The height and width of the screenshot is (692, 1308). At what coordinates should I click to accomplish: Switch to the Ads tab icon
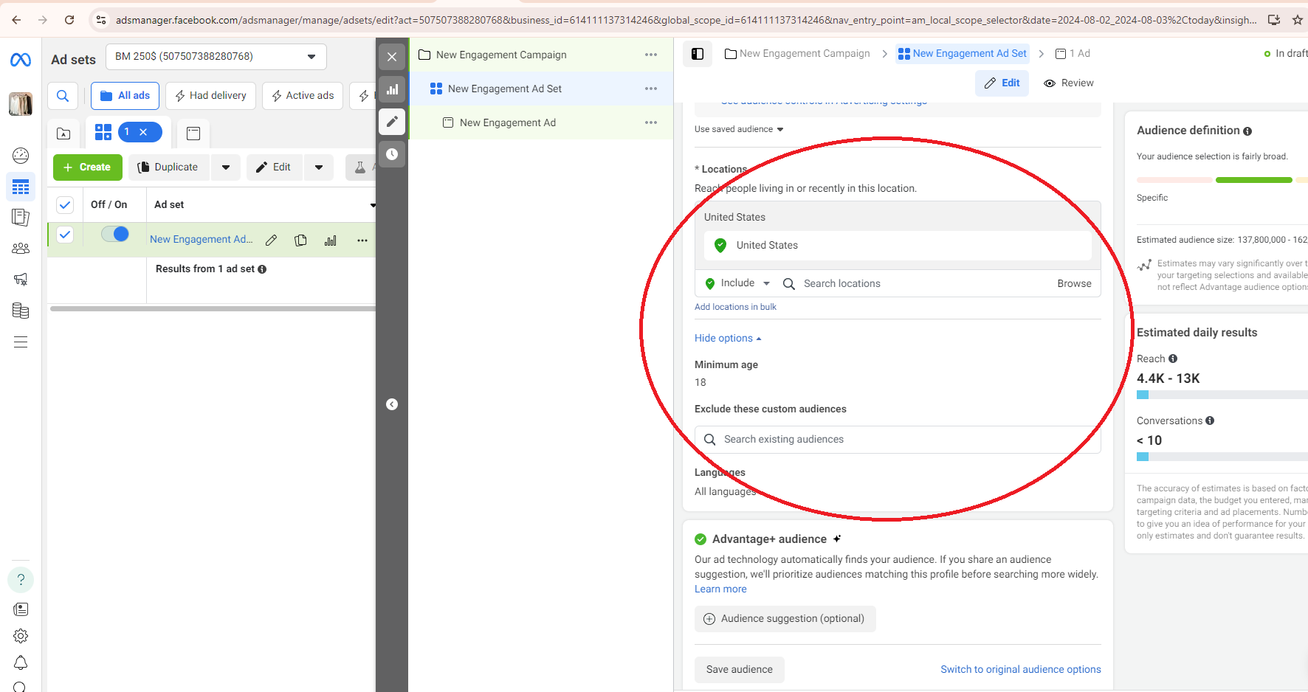[193, 134]
